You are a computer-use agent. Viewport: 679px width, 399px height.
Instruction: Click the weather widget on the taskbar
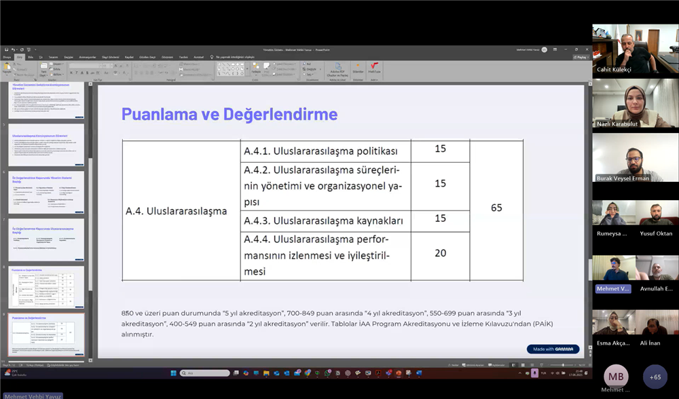tap(15, 373)
